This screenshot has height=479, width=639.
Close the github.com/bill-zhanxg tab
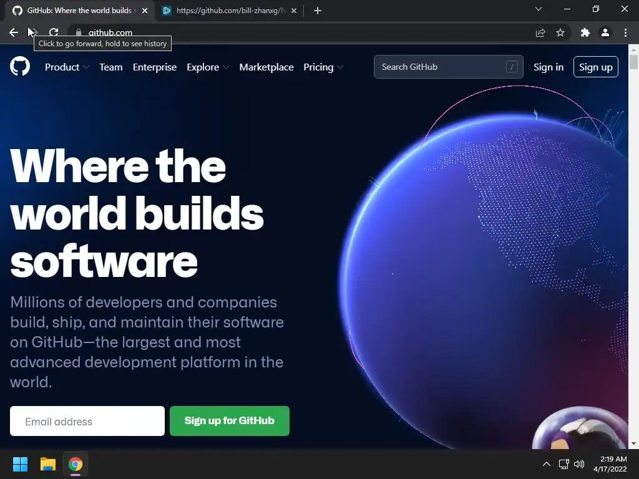point(294,11)
